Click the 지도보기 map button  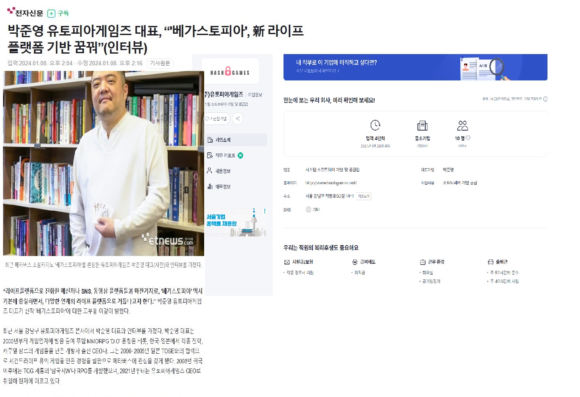pos(364,196)
